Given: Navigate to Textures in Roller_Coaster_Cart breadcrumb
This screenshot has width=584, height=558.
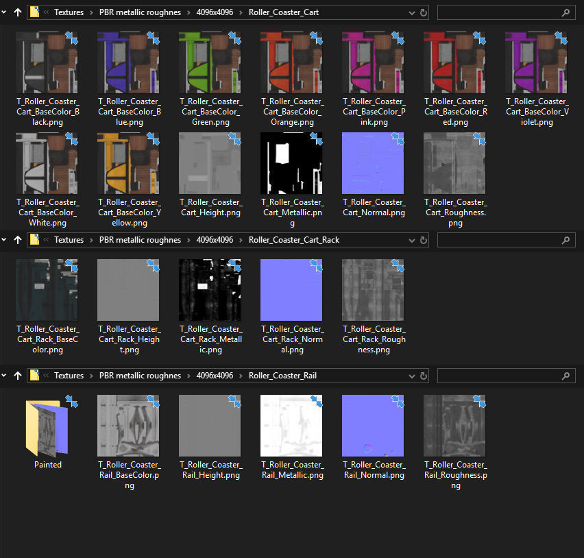Looking at the screenshot, I should click(x=69, y=12).
